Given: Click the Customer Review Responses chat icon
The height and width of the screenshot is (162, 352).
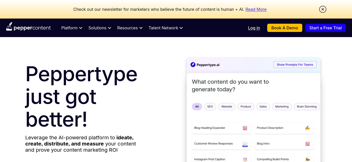Looking at the screenshot, I should [x=245, y=144].
